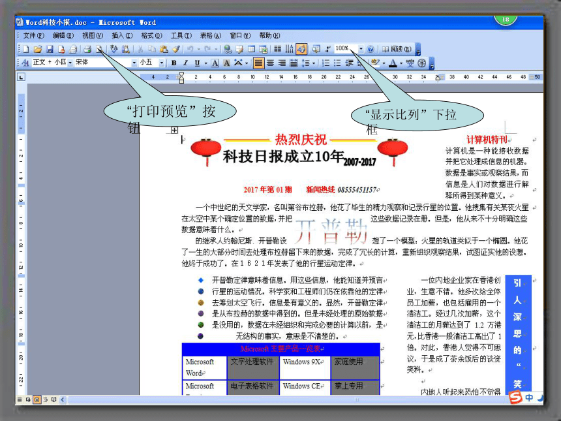
Task: Open the phonetic guide icon
Action: tap(410, 63)
